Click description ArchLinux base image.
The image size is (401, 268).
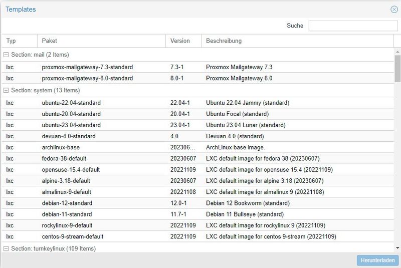click(236, 147)
